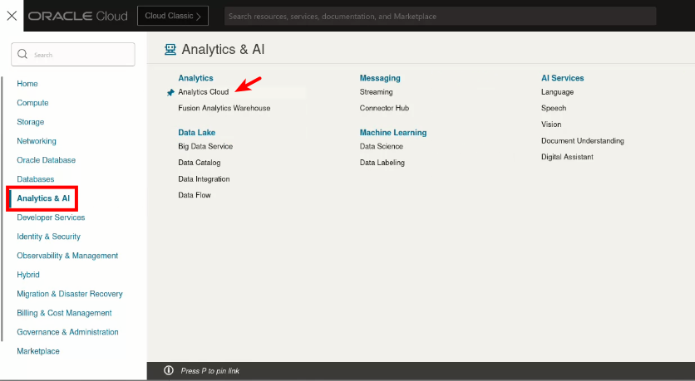Open the Data Catalog link
Image resolution: width=695 pixels, height=381 pixels.
click(x=199, y=163)
